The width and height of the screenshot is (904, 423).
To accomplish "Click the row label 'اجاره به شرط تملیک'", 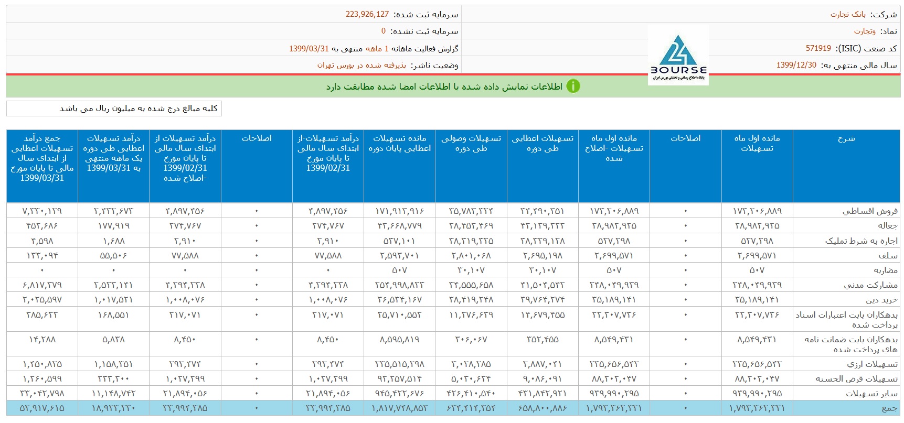I will coord(861,241).
